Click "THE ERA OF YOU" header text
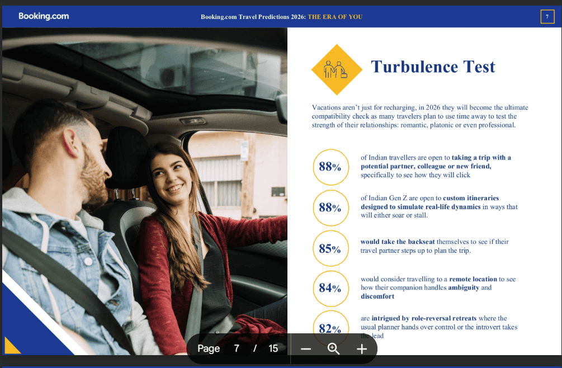 (x=335, y=17)
